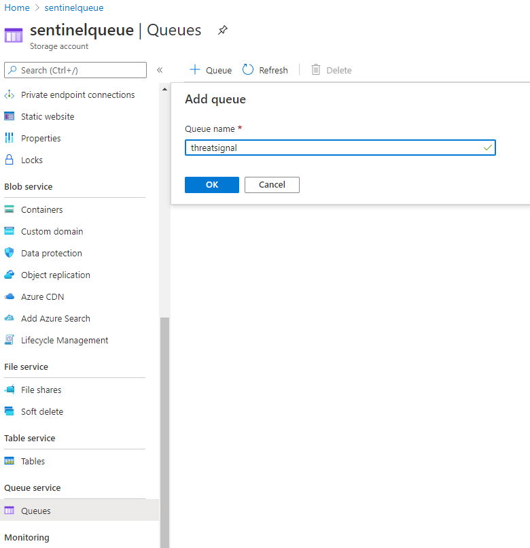Screen dimensions: 530x548
Task: Click the Static website icon
Action: (10, 116)
